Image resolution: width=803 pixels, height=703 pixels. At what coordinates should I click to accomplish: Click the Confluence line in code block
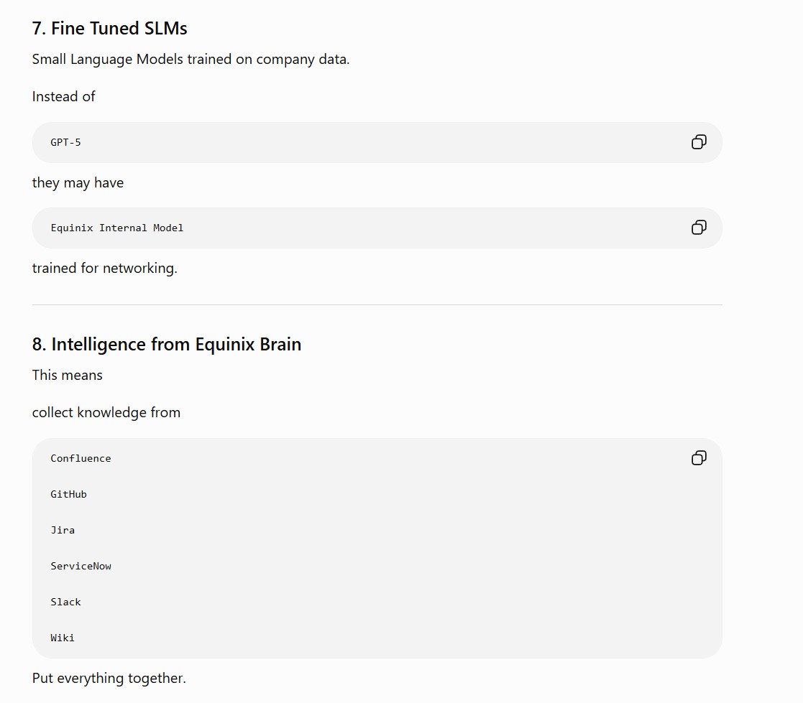[x=81, y=458]
